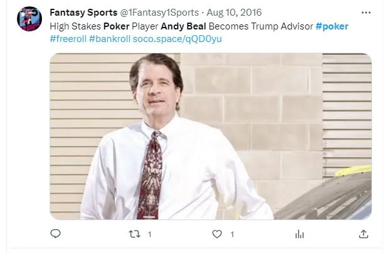The image size is (384, 254).
Task: Click the tweet text 'Becomes Trump Advisor'
Action: pyautogui.click(x=261, y=26)
